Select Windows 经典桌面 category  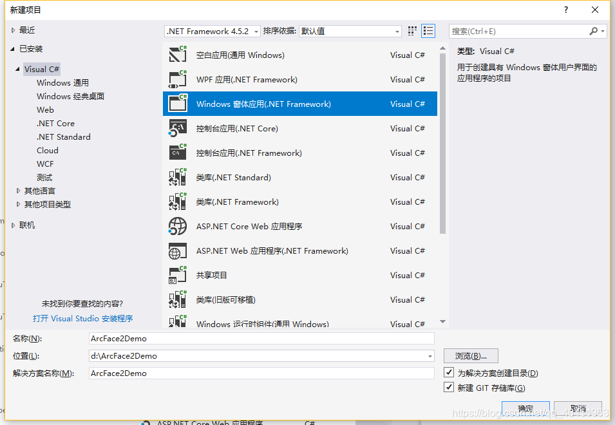click(x=71, y=97)
